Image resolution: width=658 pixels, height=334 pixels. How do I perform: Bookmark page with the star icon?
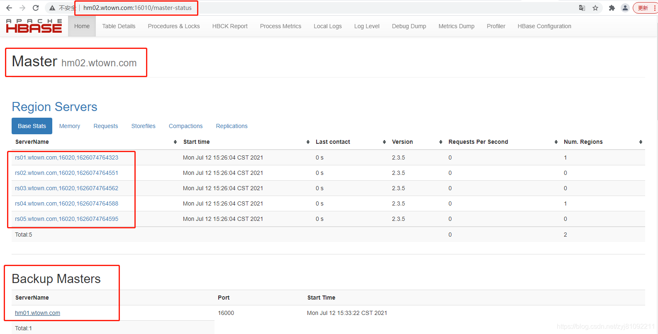pos(595,8)
